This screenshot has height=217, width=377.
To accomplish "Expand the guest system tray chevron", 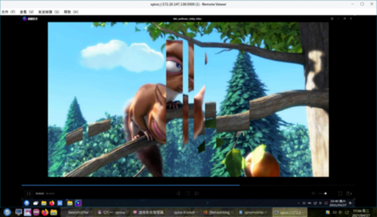I will point(298,203).
